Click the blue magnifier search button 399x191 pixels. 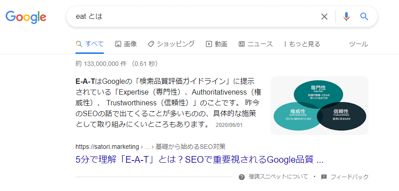364,17
